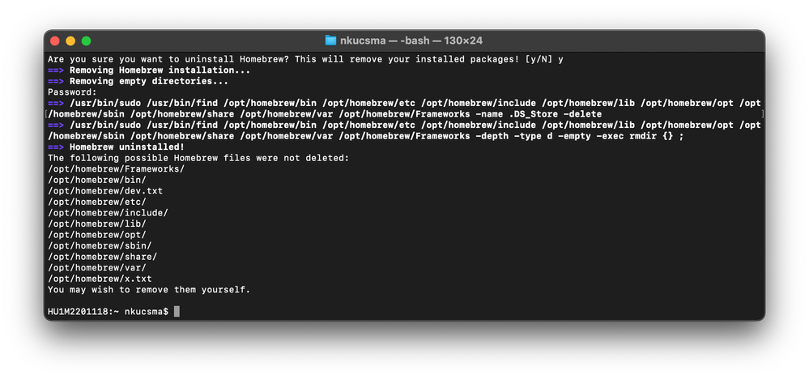Click the "Removing Homebrew installation..." line
The height and width of the screenshot is (379, 809).
click(x=148, y=70)
